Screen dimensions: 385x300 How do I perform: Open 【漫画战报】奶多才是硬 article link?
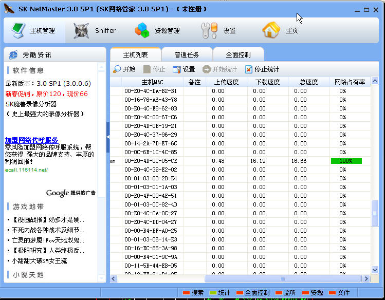48,220
